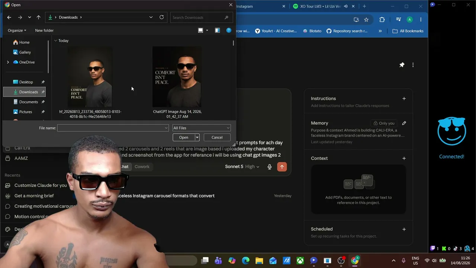Open the YouArt bookmark
Screen dimensions: 476x268
coord(276,31)
